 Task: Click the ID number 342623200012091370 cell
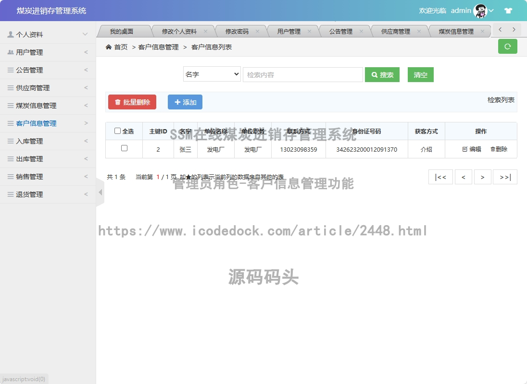point(367,149)
